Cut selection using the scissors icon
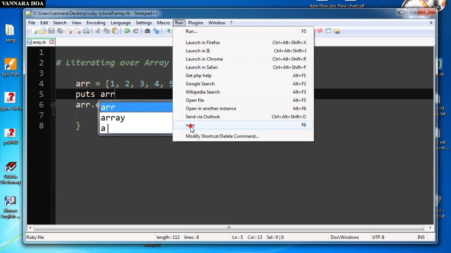This screenshot has height=253, width=451. coord(98,31)
